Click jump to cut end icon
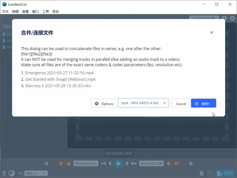 coord(176,164)
